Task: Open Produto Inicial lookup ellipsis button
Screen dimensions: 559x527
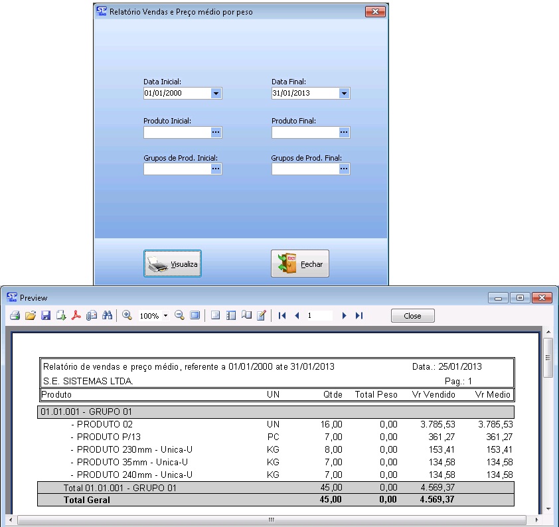Action: 216,133
